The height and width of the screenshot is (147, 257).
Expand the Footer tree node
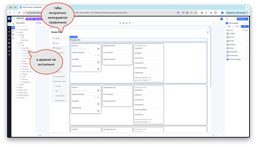coord(18,85)
